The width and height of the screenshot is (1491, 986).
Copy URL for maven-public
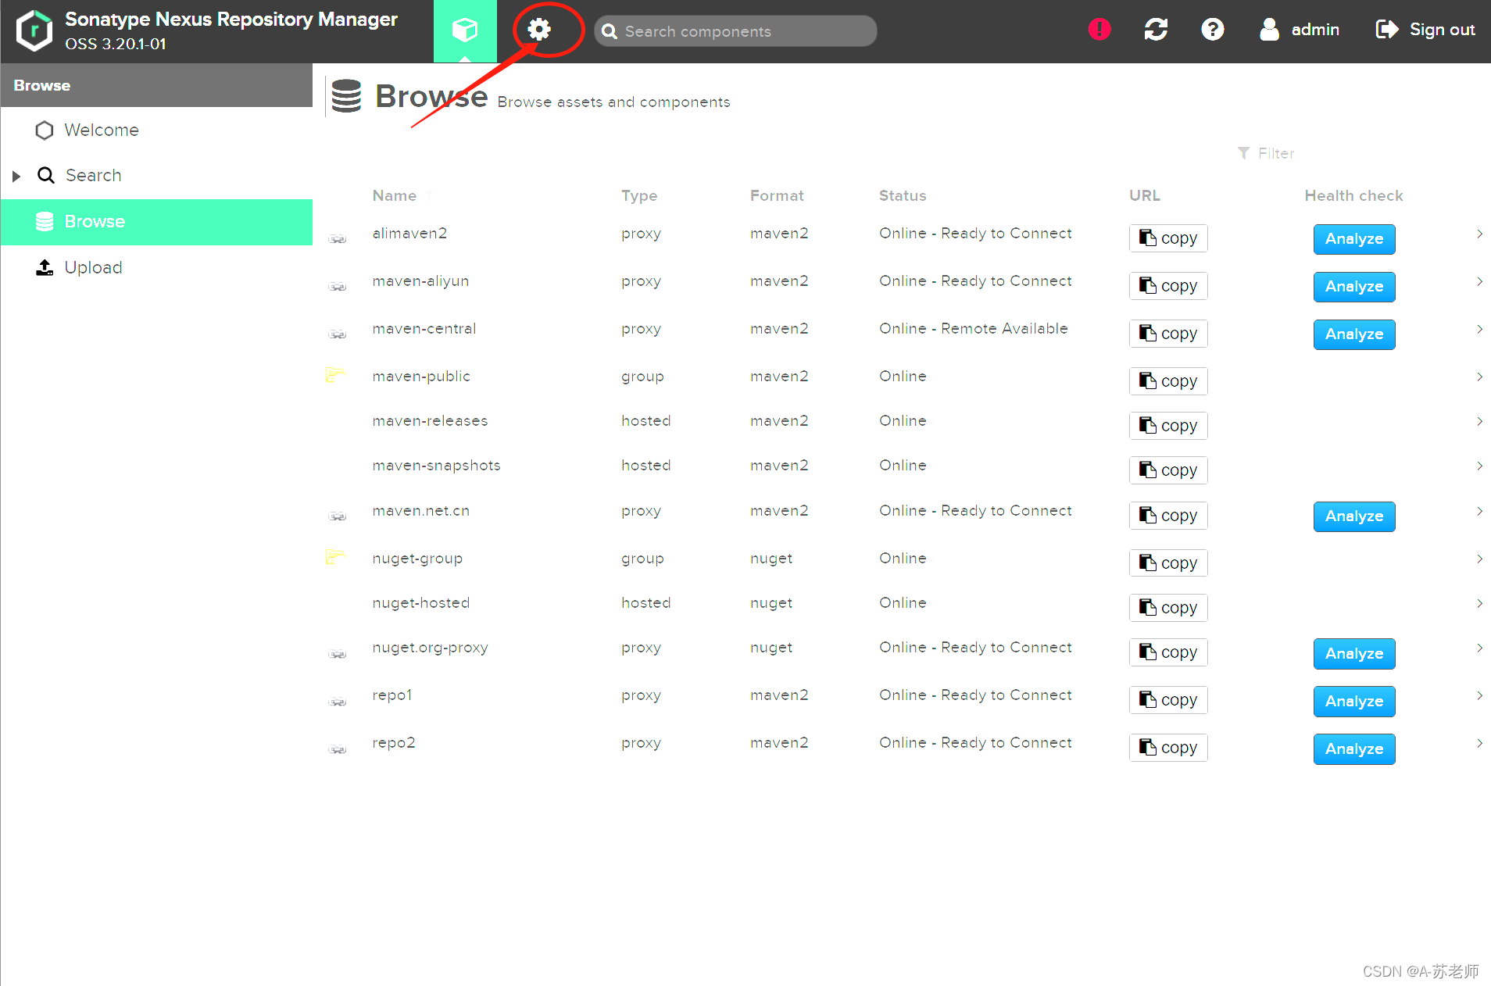pyautogui.click(x=1168, y=381)
